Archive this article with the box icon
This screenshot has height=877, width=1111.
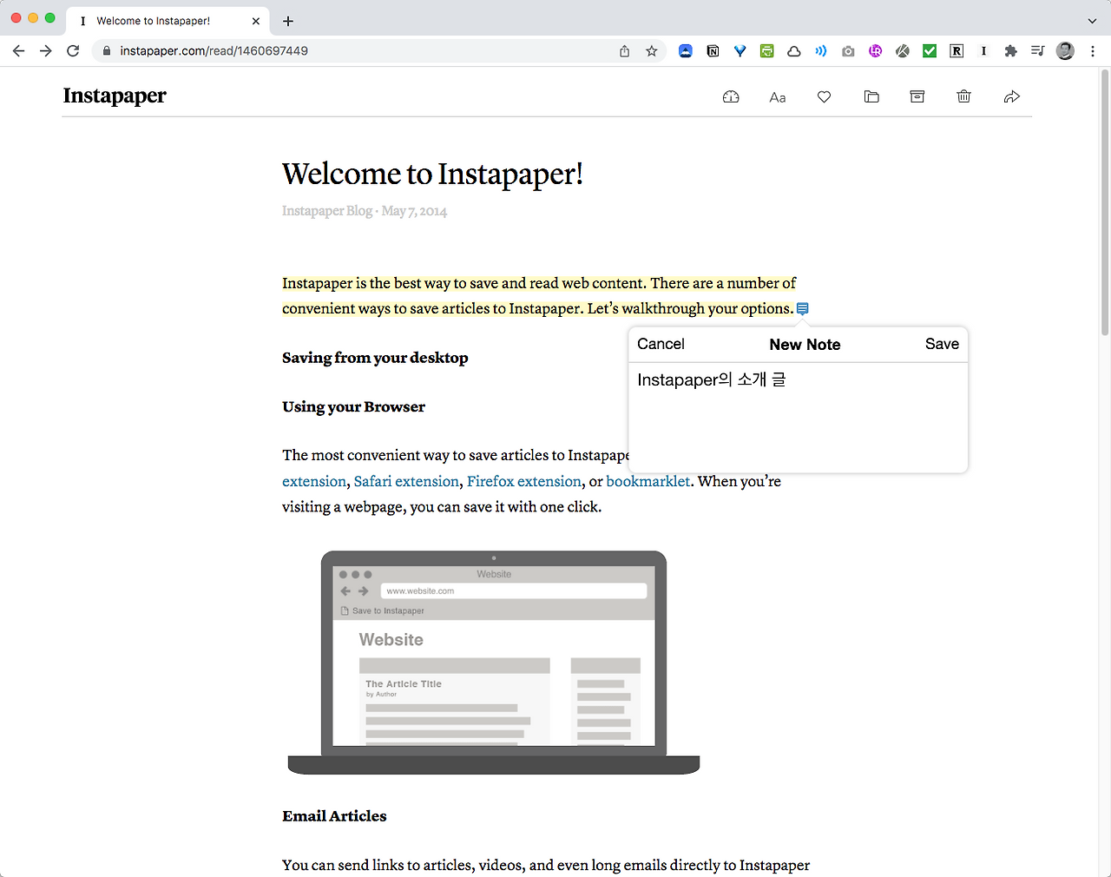pyautogui.click(x=917, y=97)
